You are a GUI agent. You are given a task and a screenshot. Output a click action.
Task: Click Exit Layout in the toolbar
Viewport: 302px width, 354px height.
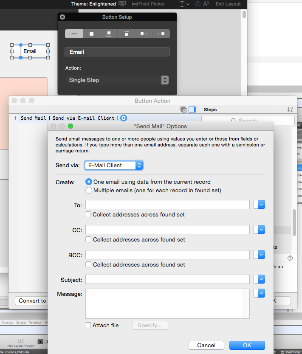(x=228, y=4)
